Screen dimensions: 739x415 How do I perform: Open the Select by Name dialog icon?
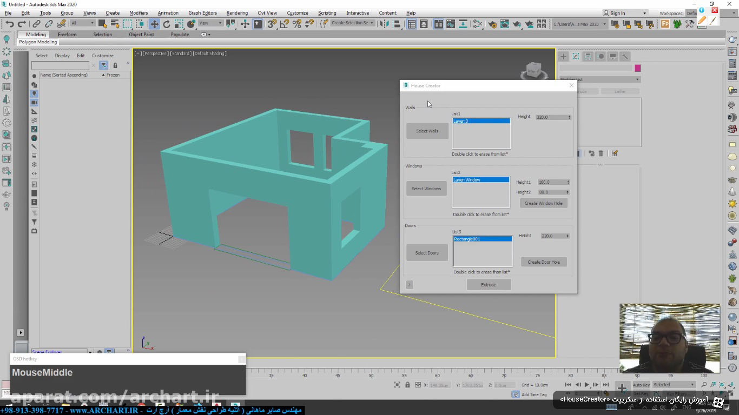[115, 24]
